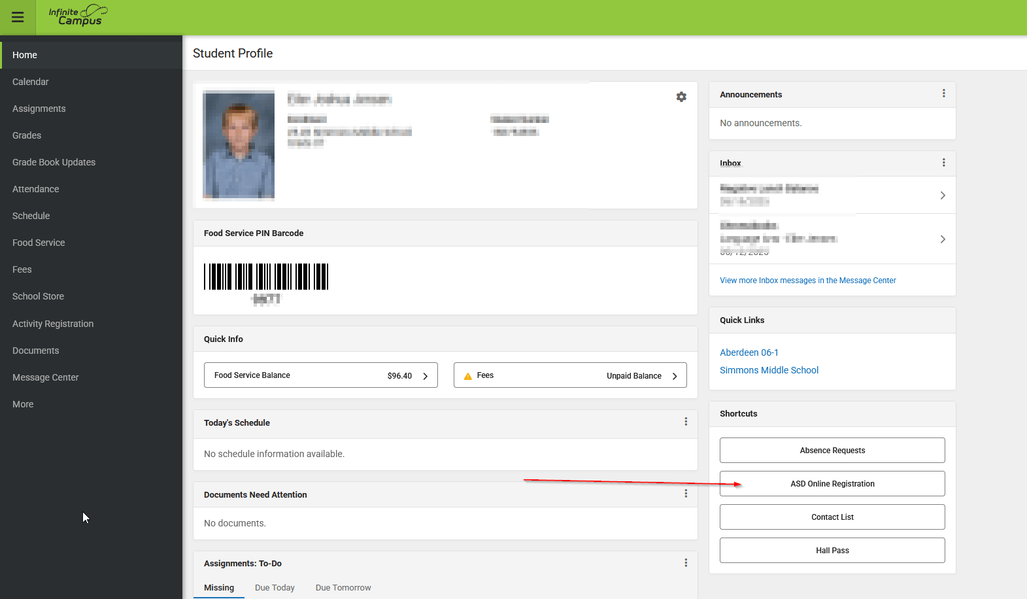Open Attendance in the sidebar

[92, 189]
